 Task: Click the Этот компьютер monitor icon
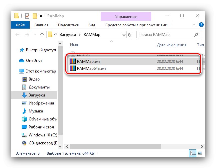pyautogui.click(x=22, y=71)
